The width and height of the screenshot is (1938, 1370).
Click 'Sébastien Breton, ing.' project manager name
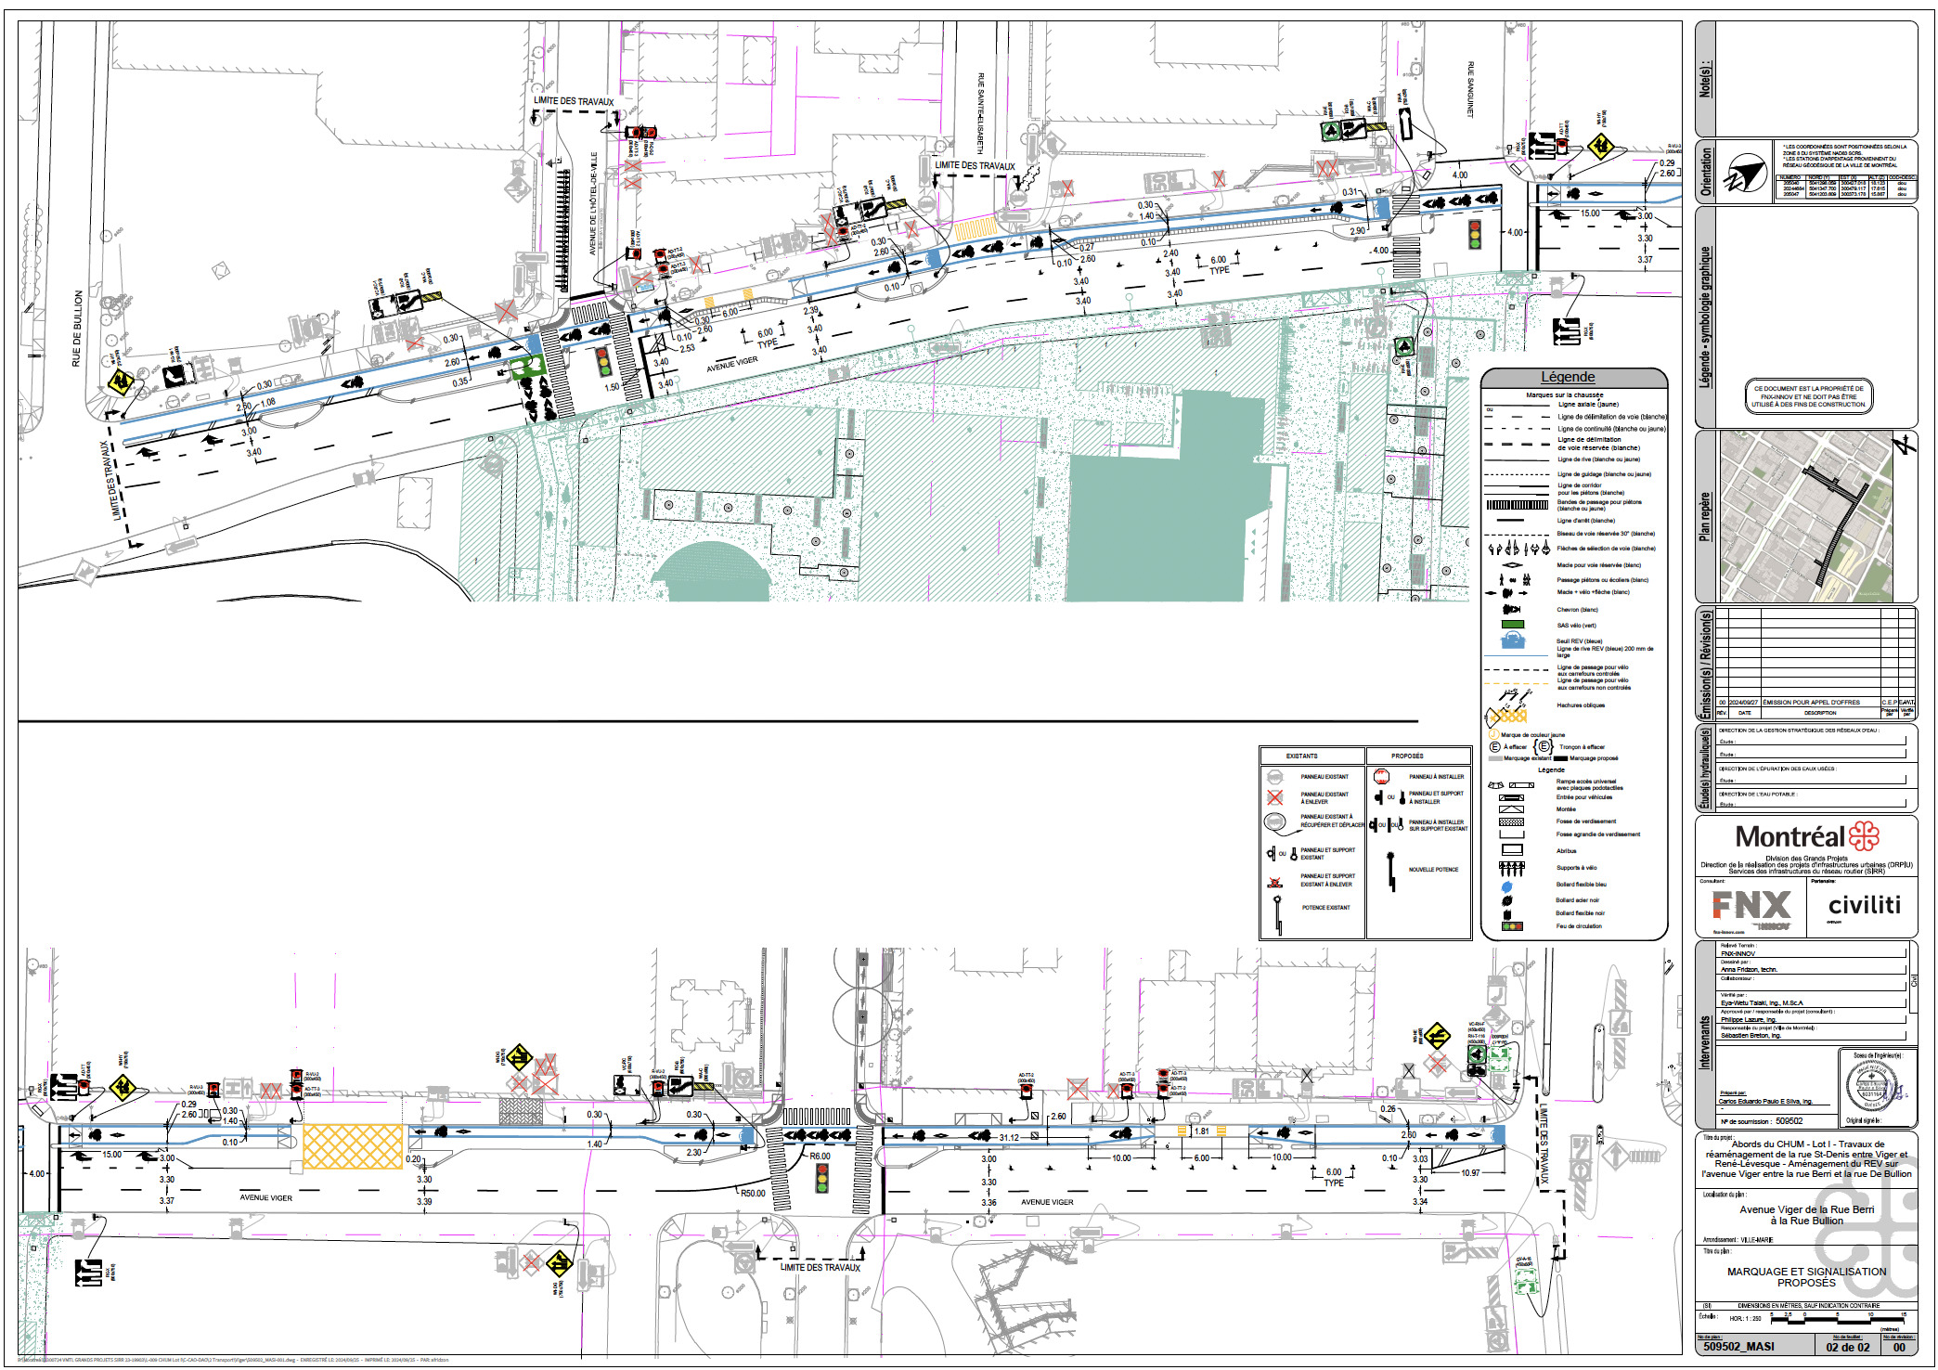(1751, 1036)
